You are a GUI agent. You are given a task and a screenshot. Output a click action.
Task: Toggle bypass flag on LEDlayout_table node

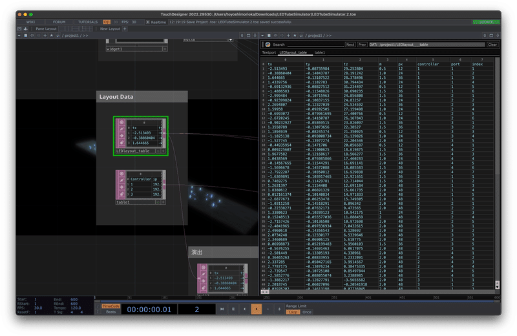121,136
